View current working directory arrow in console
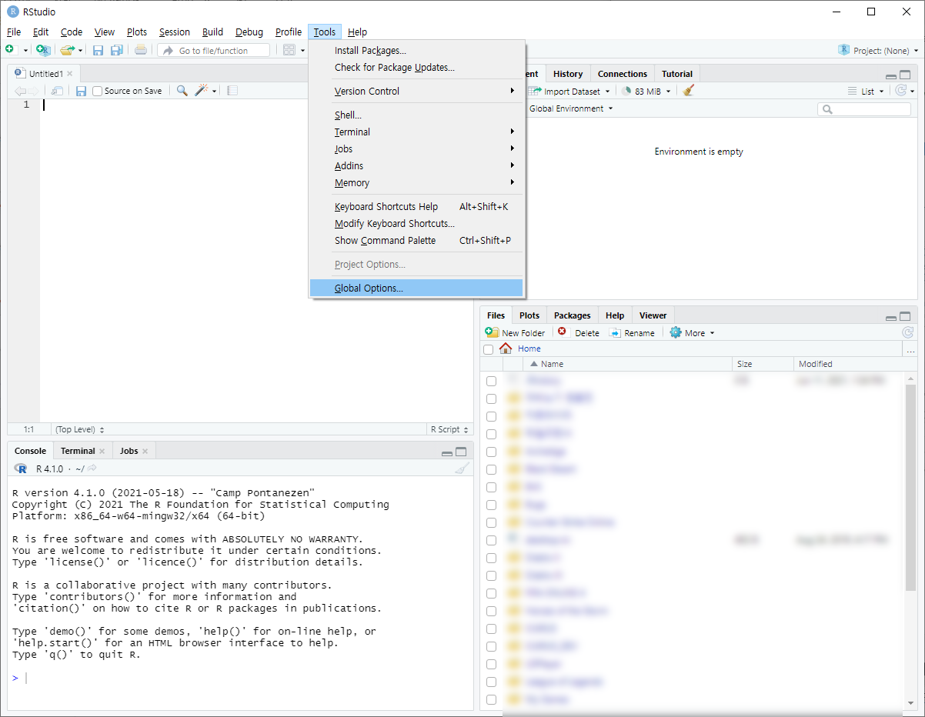This screenshot has width=925, height=717. (x=92, y=469)
